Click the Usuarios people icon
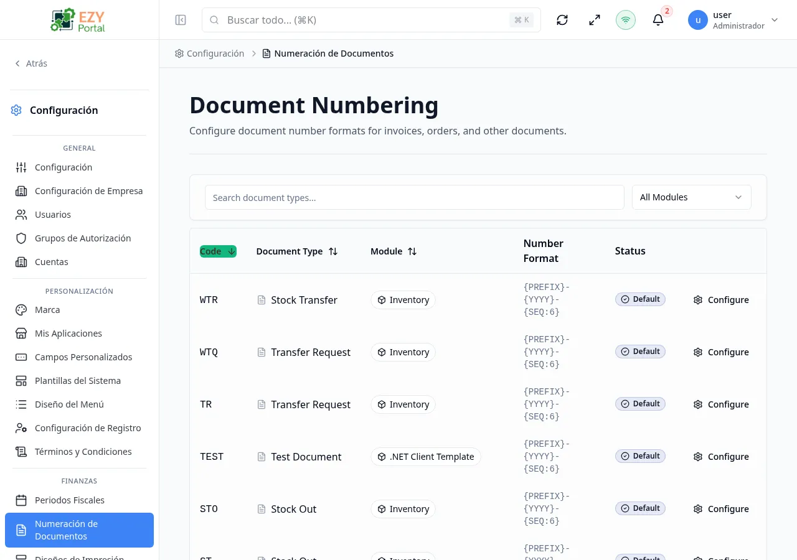The height and width of the screenshot is (560, 797). click(21, 215)
